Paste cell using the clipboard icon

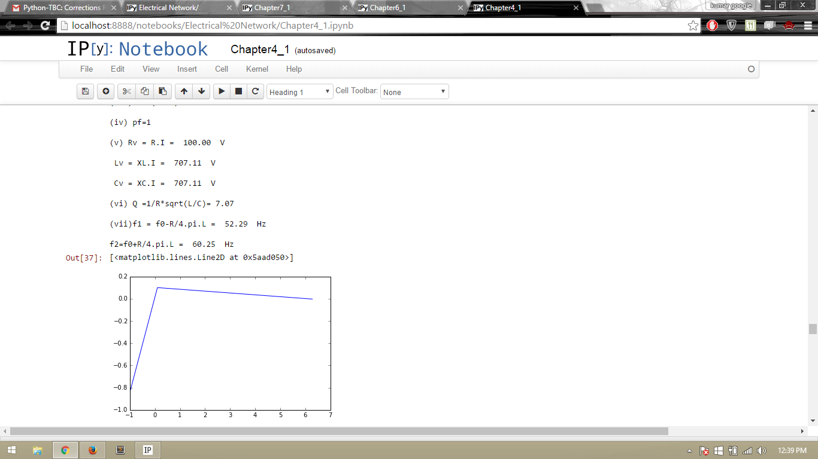point(162,91)
